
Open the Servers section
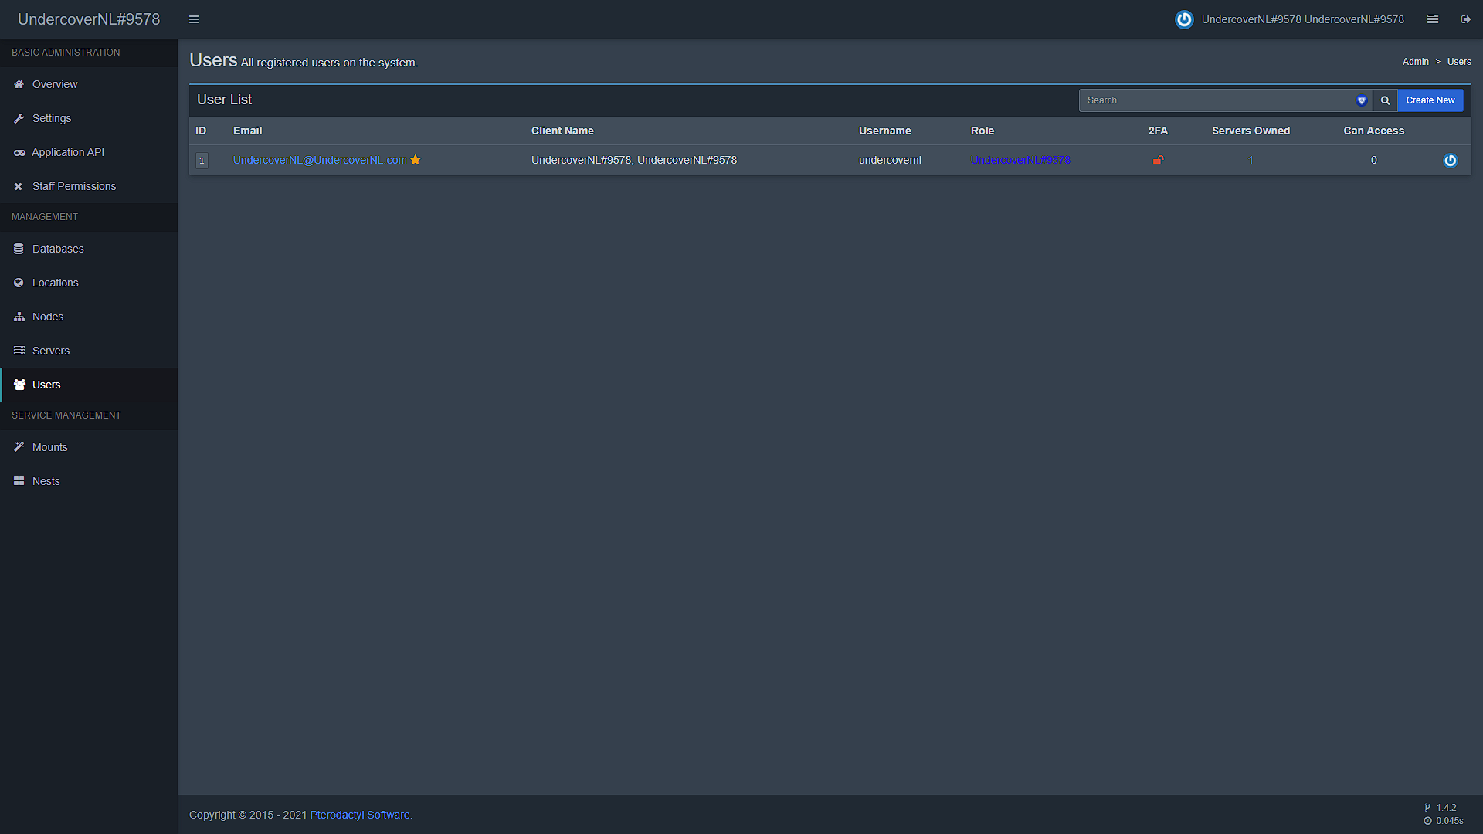pos(89,351)
